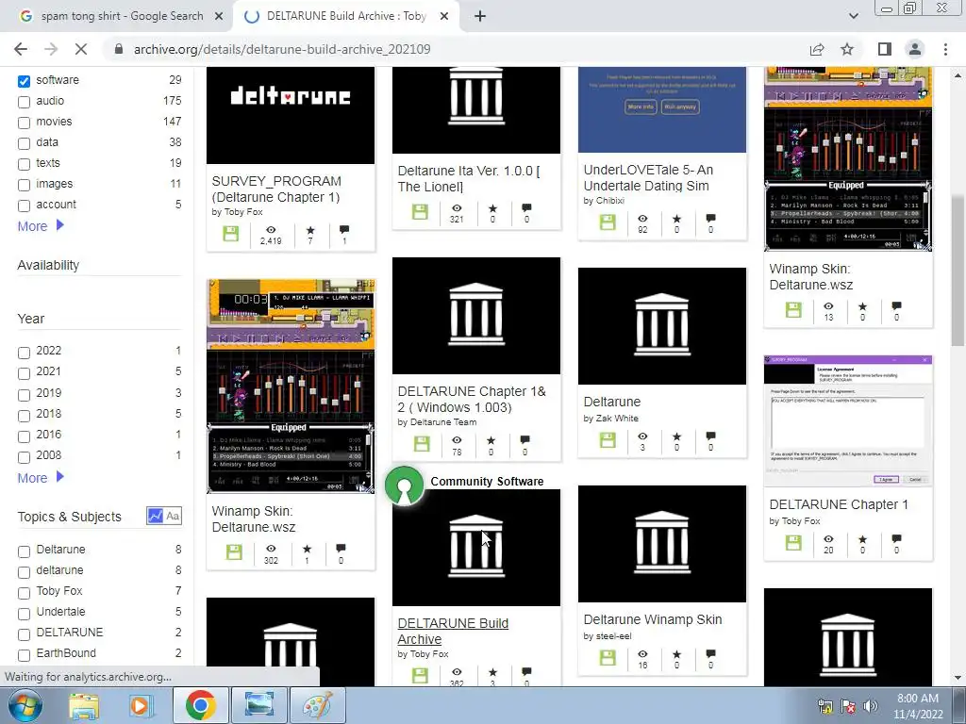
Task: Open a new browser tab
Action: click(x=480, y=16)
